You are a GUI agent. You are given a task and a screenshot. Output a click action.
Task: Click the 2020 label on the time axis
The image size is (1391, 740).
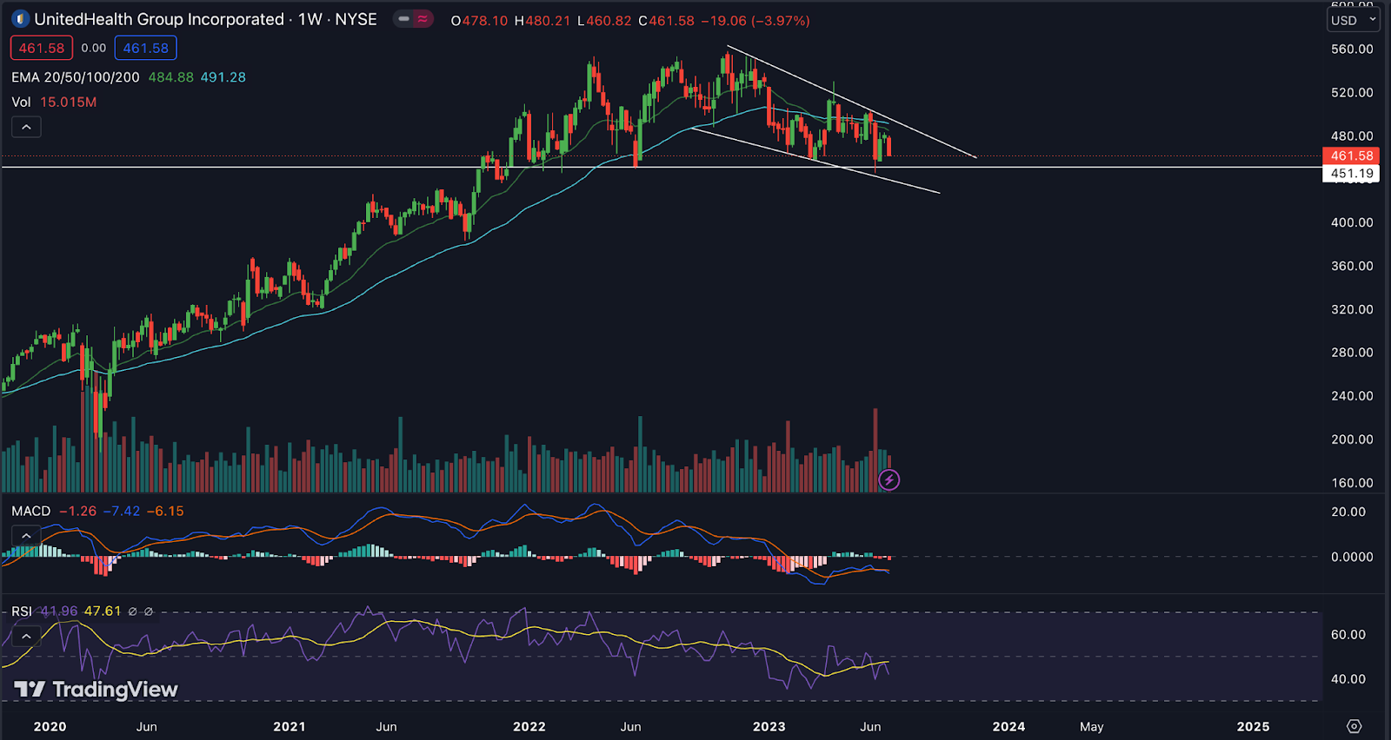[50, 726]
